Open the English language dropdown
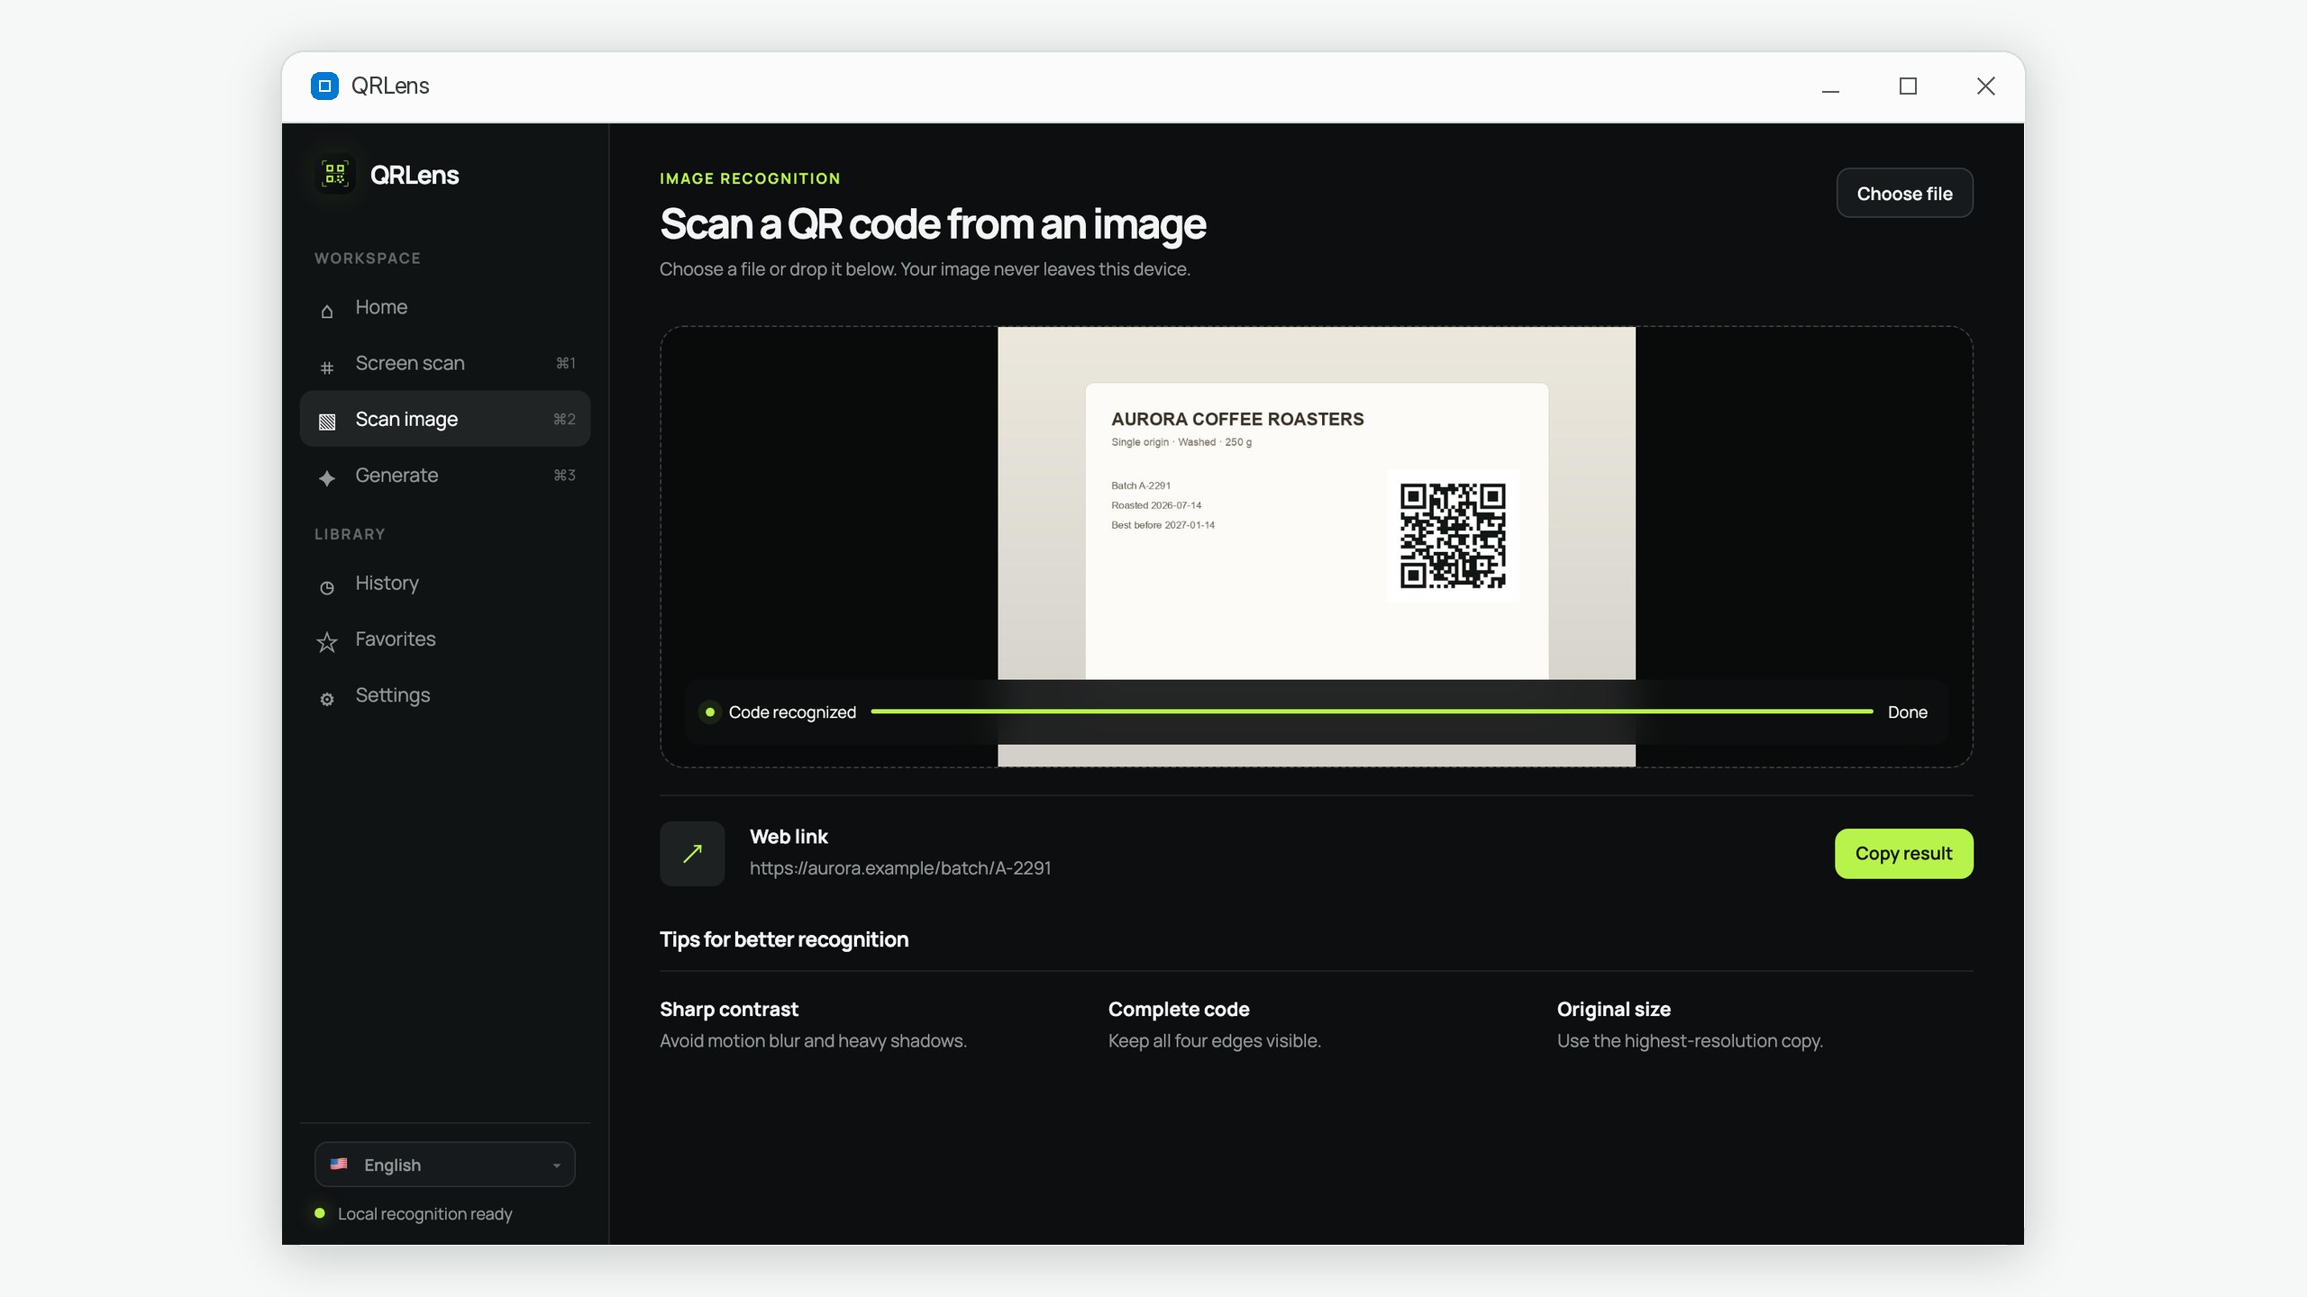Screen dimensions: 2307x1297 pos(445,1165)
